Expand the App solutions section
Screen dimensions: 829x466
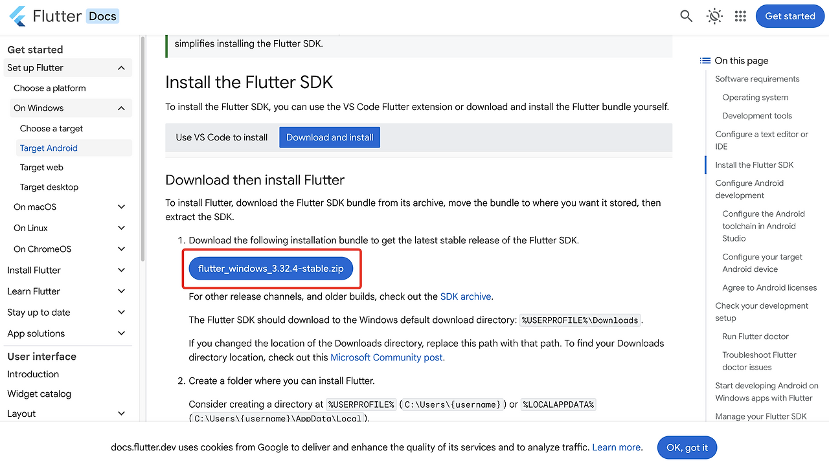click(121, 333)
